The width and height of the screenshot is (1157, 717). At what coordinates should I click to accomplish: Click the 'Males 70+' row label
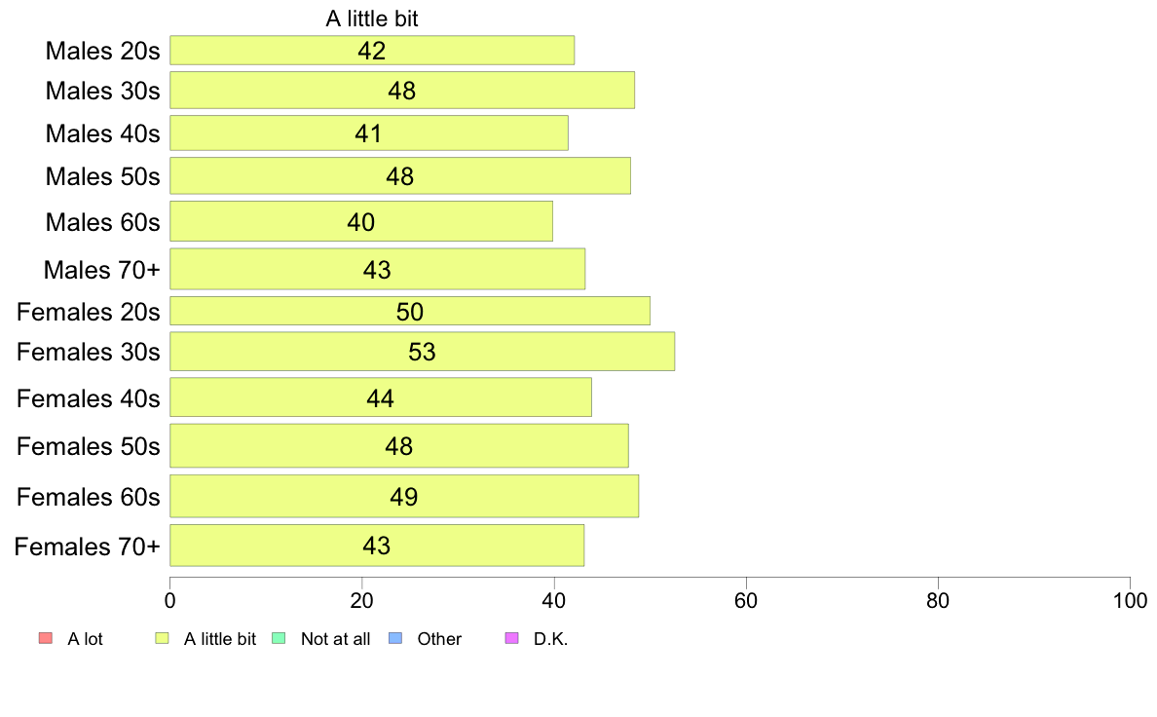102,270
